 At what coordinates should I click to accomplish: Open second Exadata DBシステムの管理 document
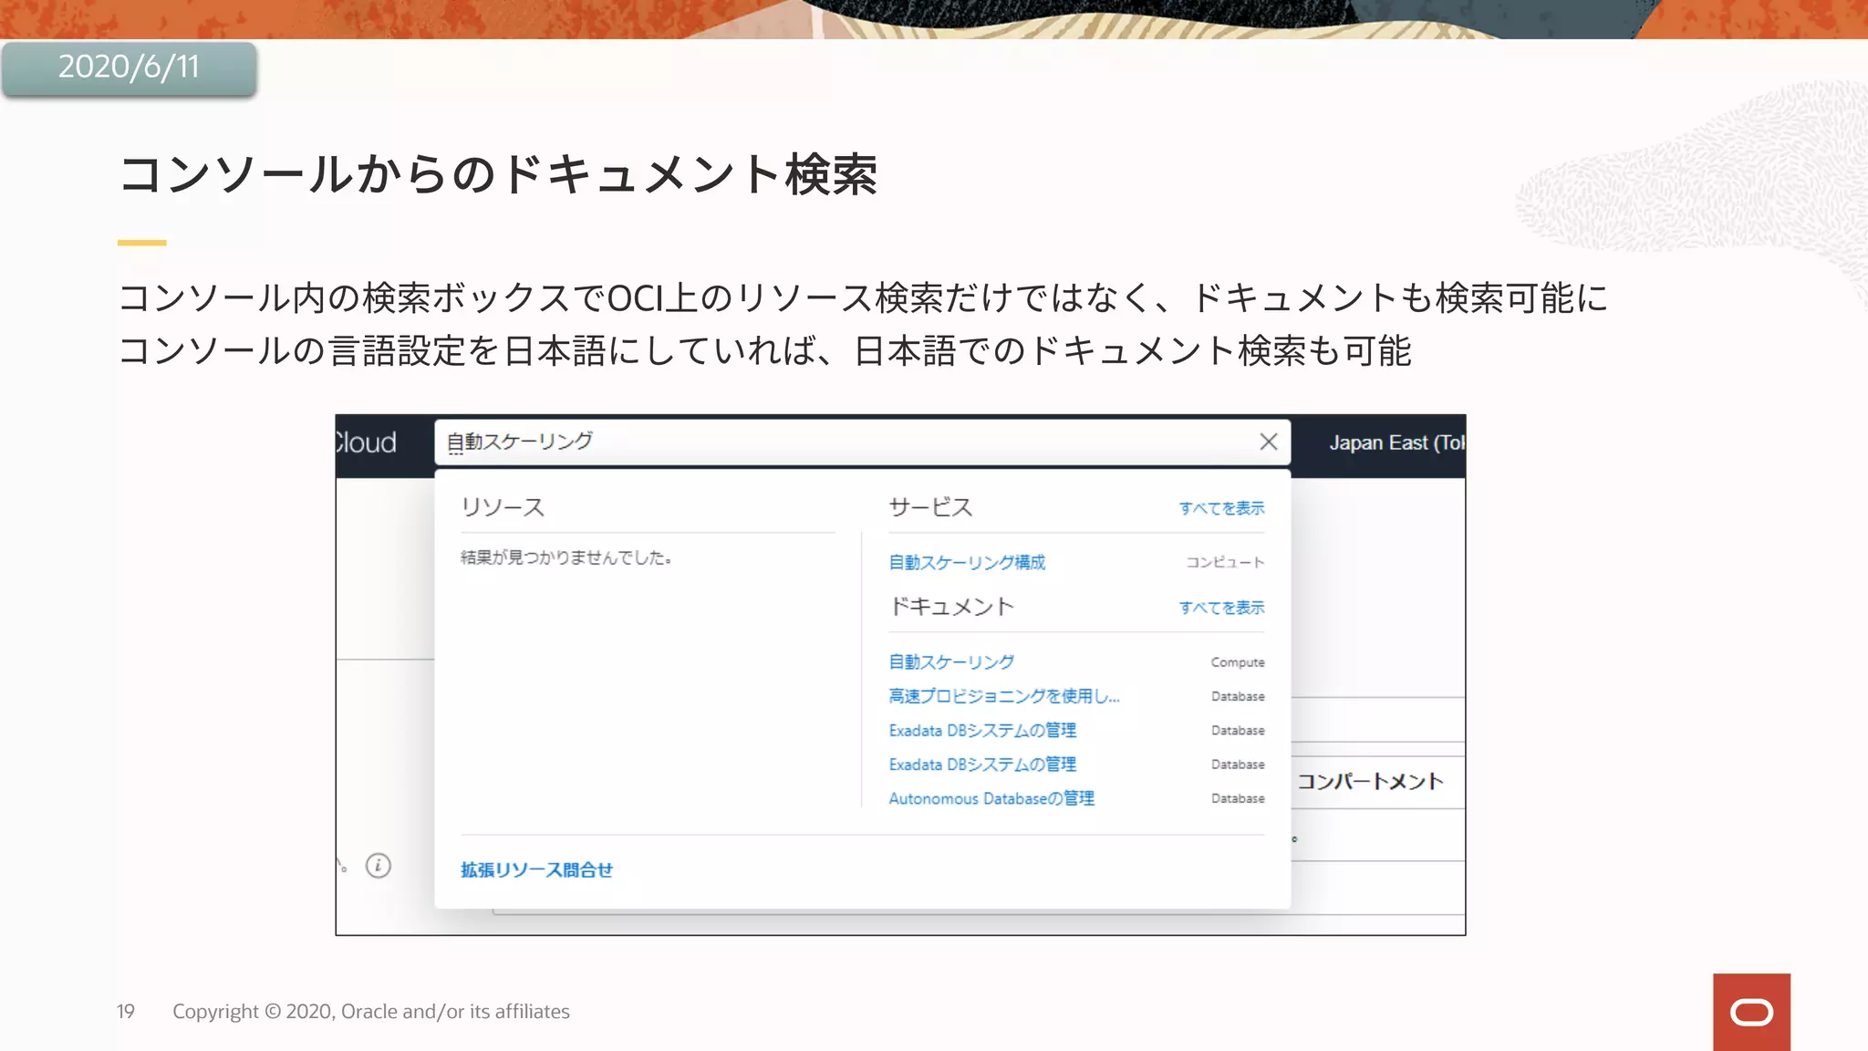point(982,765)
